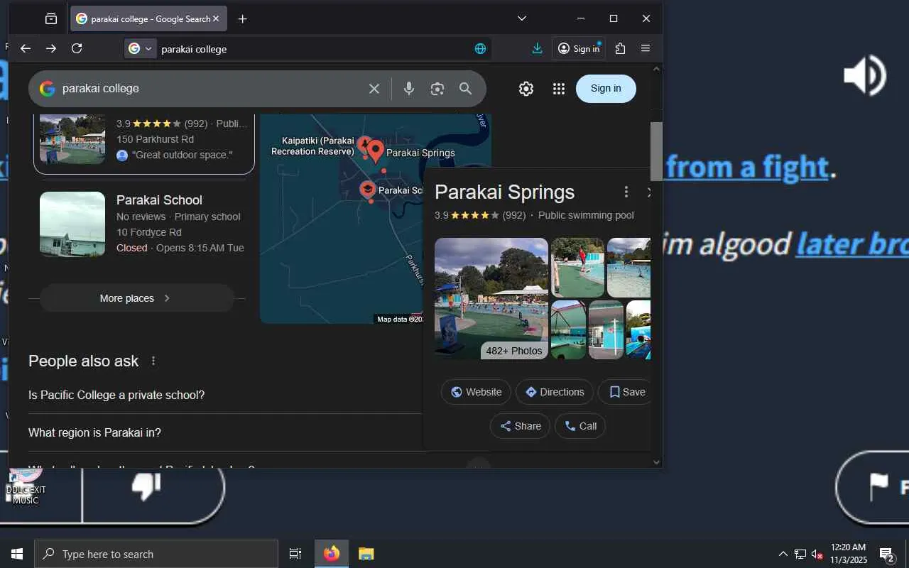Click the Parakai Springs listing thumbnail

tap(72, 138)
